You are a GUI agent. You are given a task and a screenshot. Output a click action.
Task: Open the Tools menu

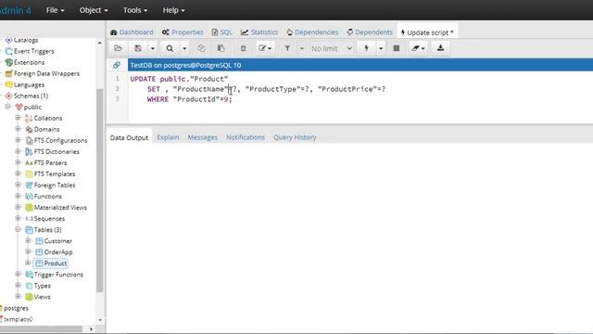click(x=135, y=10)
